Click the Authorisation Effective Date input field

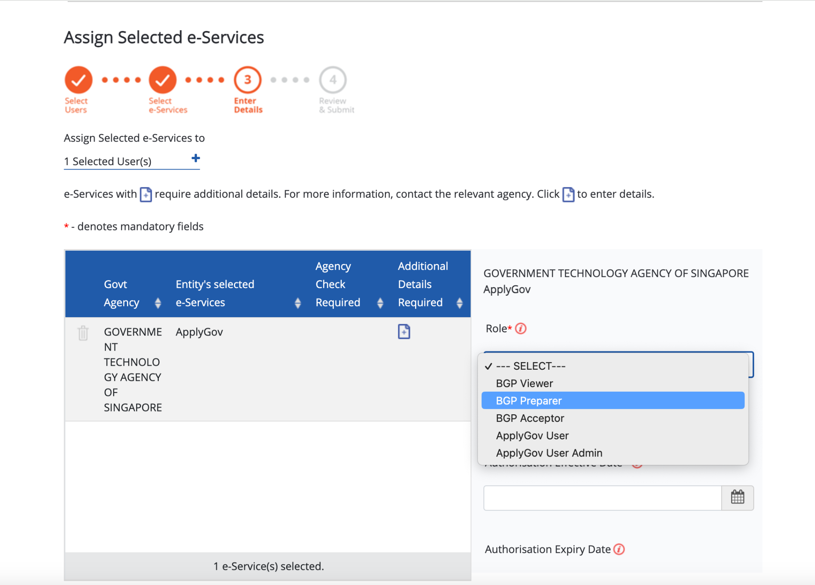[602, 497]
